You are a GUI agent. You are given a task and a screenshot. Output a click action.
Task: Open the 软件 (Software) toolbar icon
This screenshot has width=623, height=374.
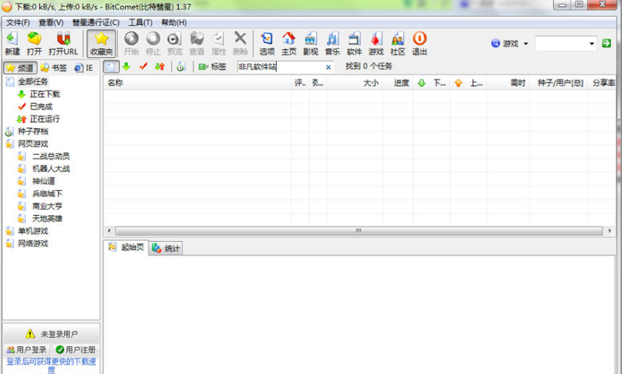point(354,43)
